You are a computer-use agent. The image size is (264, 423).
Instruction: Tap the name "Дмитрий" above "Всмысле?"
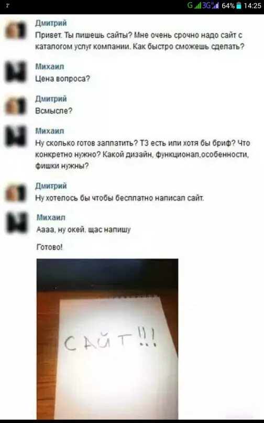[51, 99]
